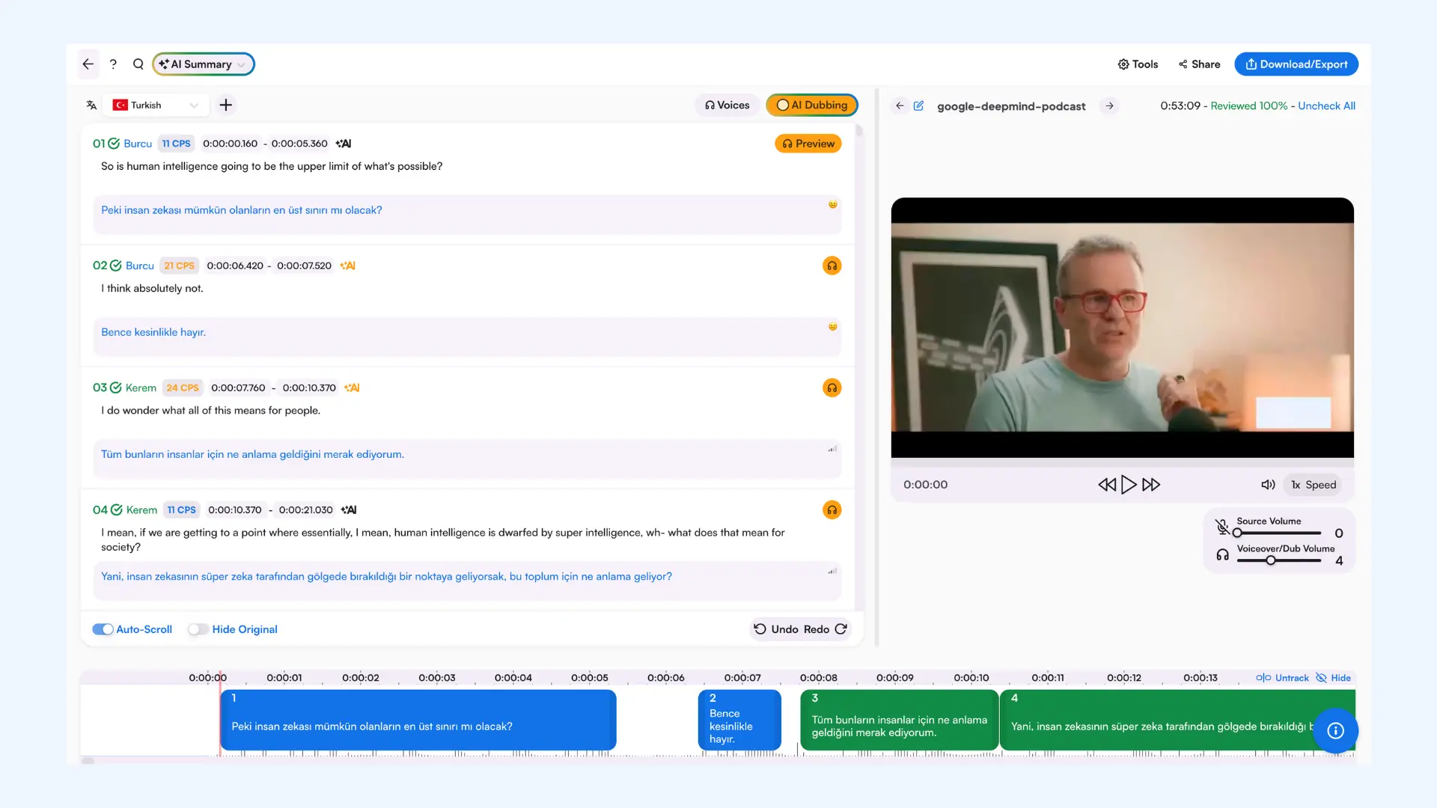Click the Download/Export button

point(1296,64)
